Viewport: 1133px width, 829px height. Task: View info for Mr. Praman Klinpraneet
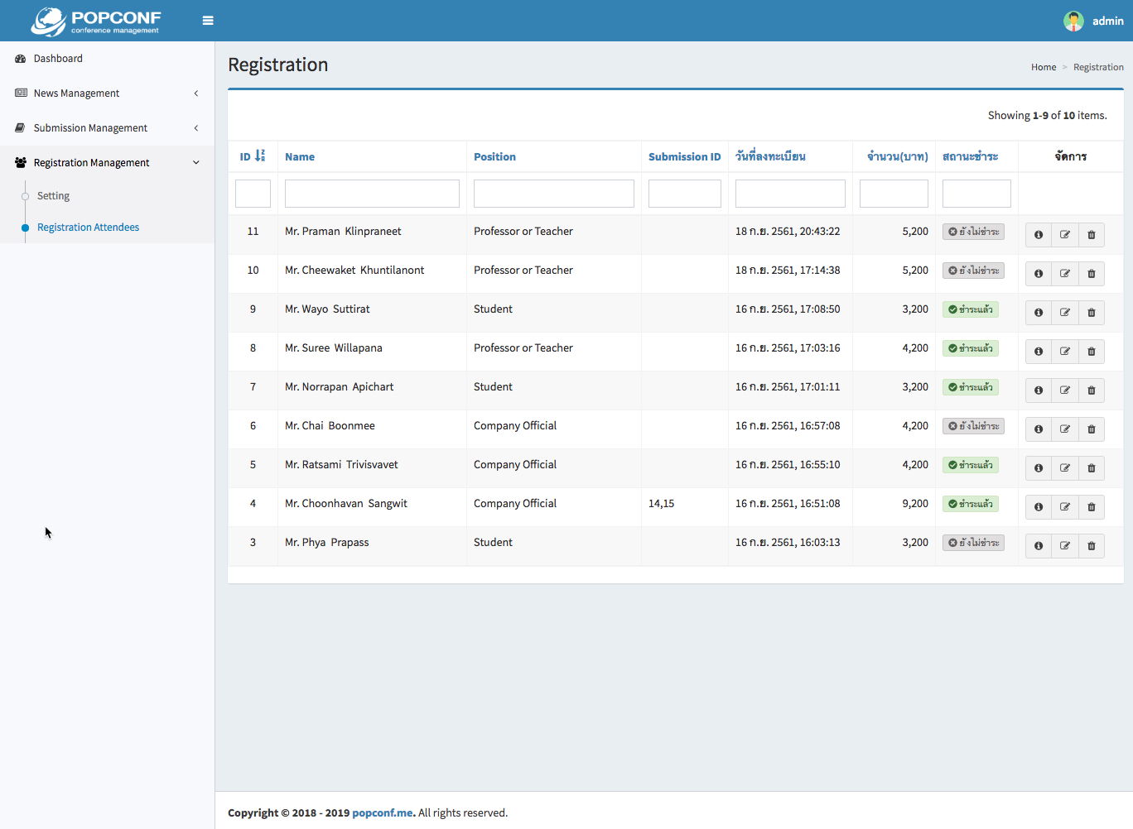pyautogui.click(x=1038, y=235)
